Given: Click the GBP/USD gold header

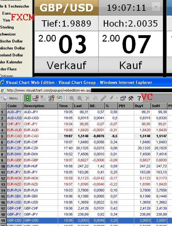Looking at the screenshot, I should (x=67, y=8).
